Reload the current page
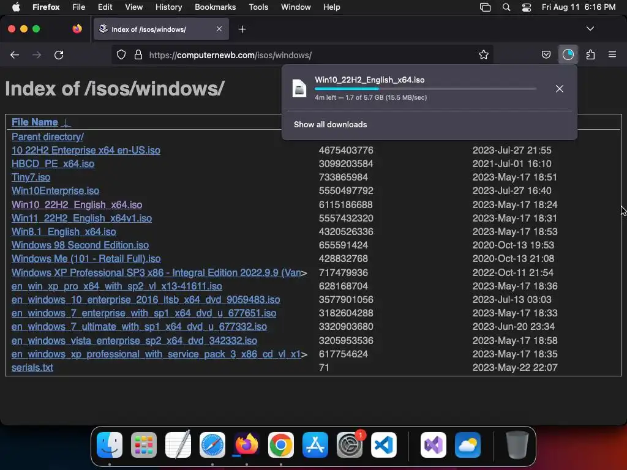Viewport: 627px width, 470px height. click(59, 54)
